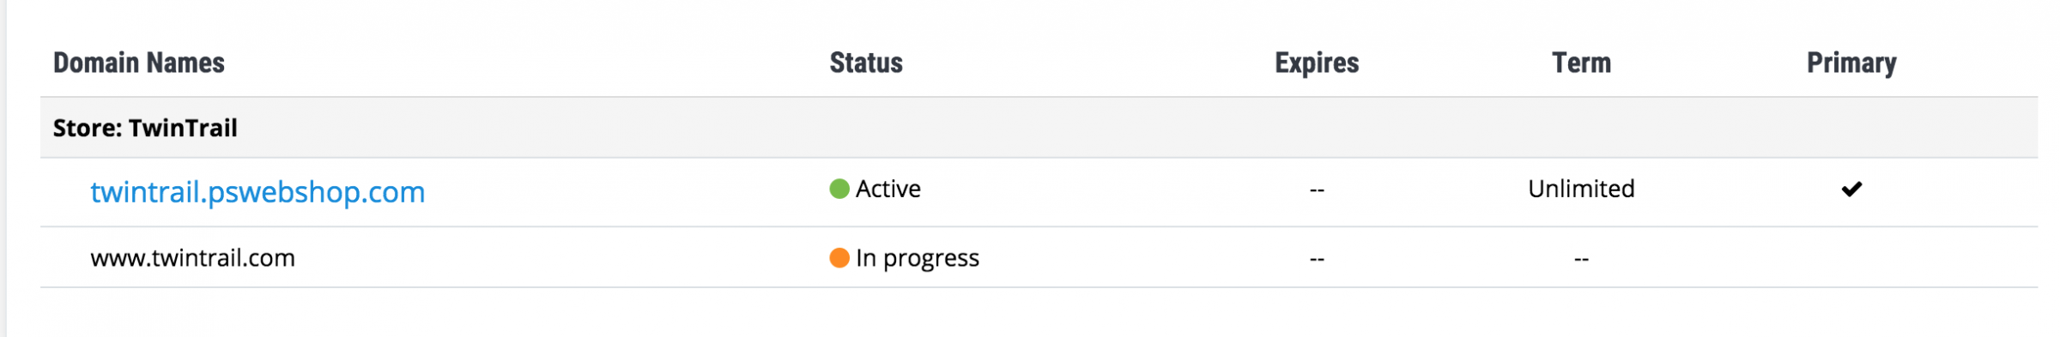This screenshot has width=2060, height=337.
Task: Click Expires dashes for www.twintrail.com
Action: click(x=1317, y=258)
